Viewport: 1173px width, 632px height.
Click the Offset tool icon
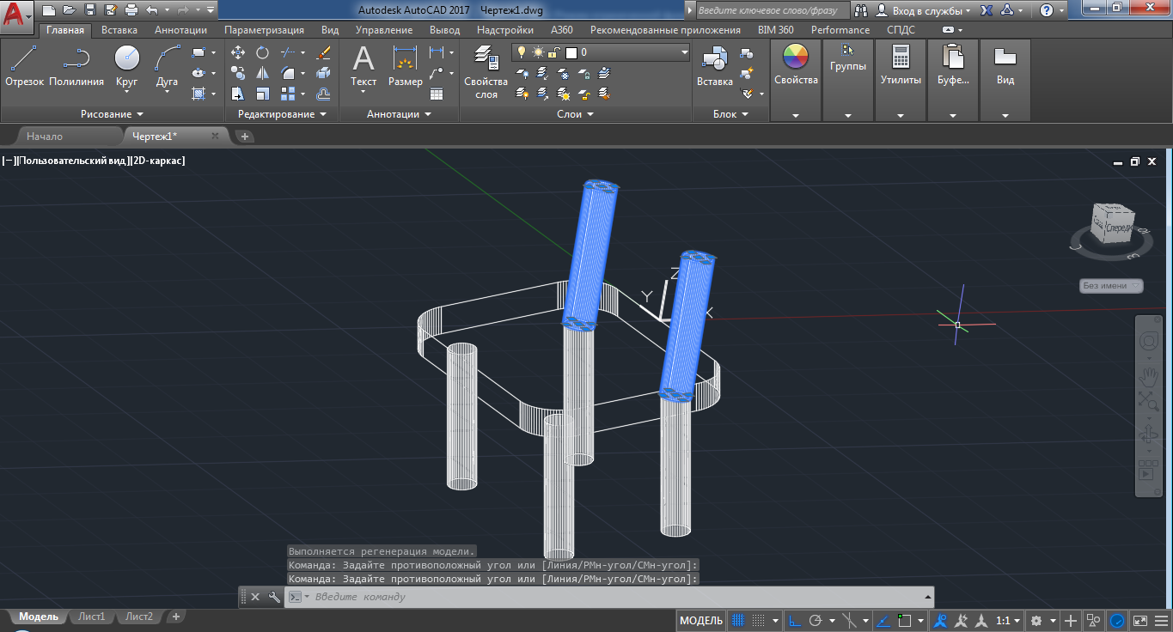(x=324, y=94)
